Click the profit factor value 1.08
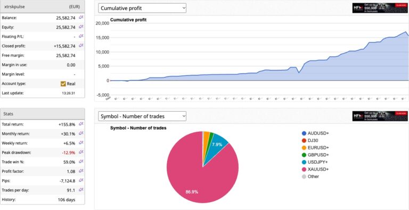Screen dimensions: 409x210 [71, 171]
